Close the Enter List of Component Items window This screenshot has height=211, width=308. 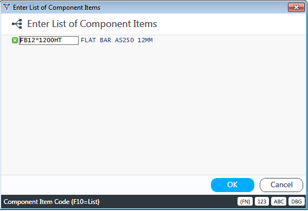pos(296,8)
